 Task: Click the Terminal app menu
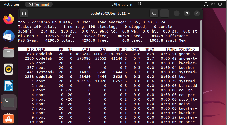(39, 4)
